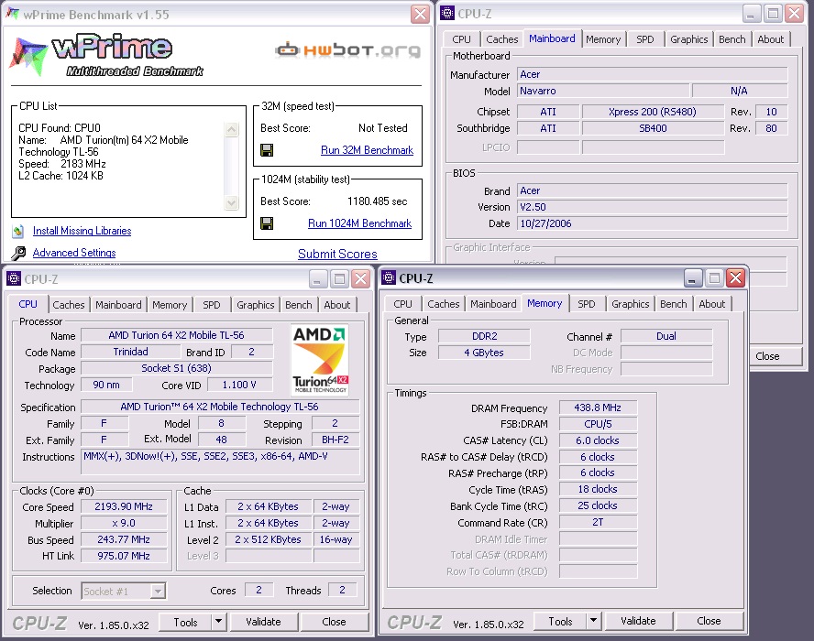Open Graphics tab in Memory window
The height and width of the screenshot is (641, 814).
coord(631,304)
